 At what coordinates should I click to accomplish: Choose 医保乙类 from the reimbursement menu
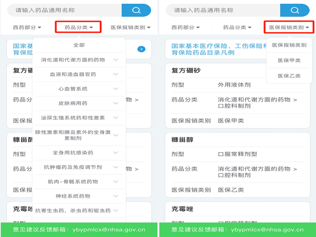click(x=289, y=76)
